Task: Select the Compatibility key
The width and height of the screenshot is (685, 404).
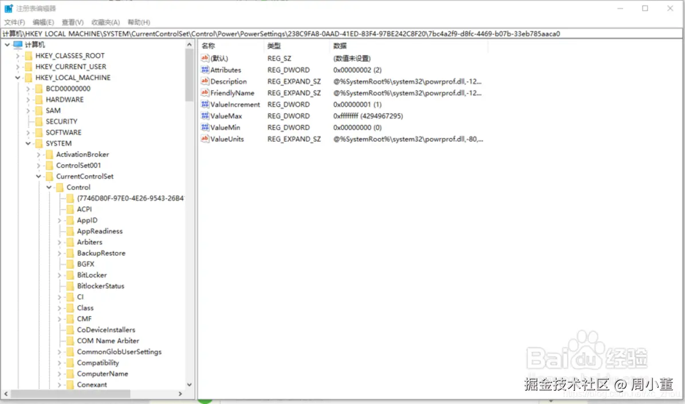Action: pos(98,363)
